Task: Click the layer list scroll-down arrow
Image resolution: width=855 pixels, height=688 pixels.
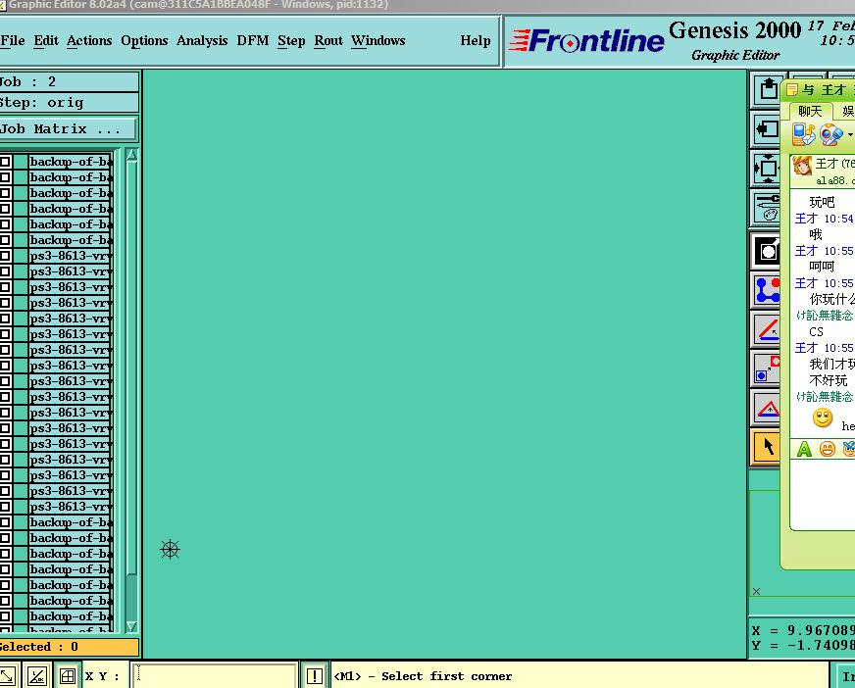Action: click(x=131, y=626)
